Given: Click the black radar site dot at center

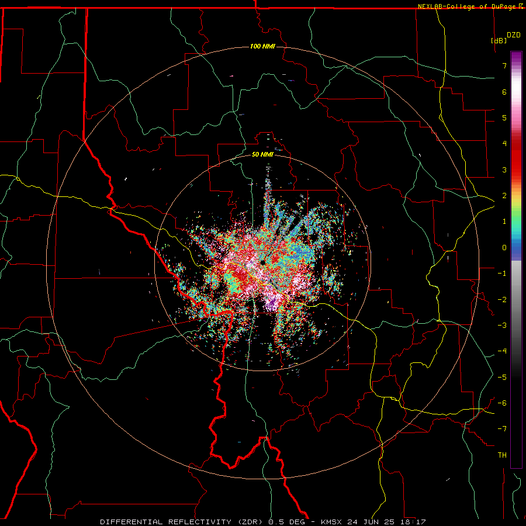Looking at the screenshot, I should [x=262, y=262].
